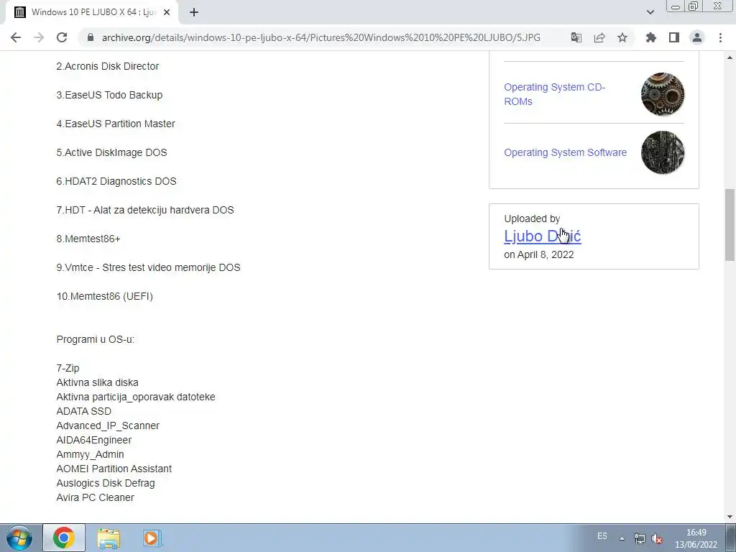The image size is (736, 552).
Task: Open the Chrome profile avatar
Action: [697, 37]
